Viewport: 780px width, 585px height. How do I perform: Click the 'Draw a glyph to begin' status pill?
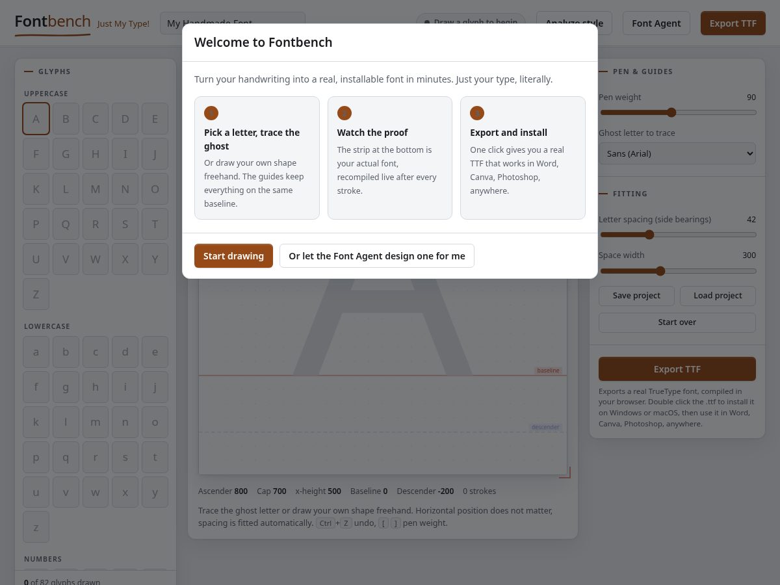[471, 22]
